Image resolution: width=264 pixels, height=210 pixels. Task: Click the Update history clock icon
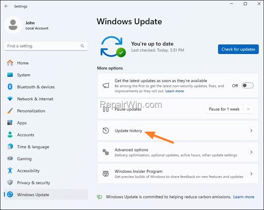(106, 130)
